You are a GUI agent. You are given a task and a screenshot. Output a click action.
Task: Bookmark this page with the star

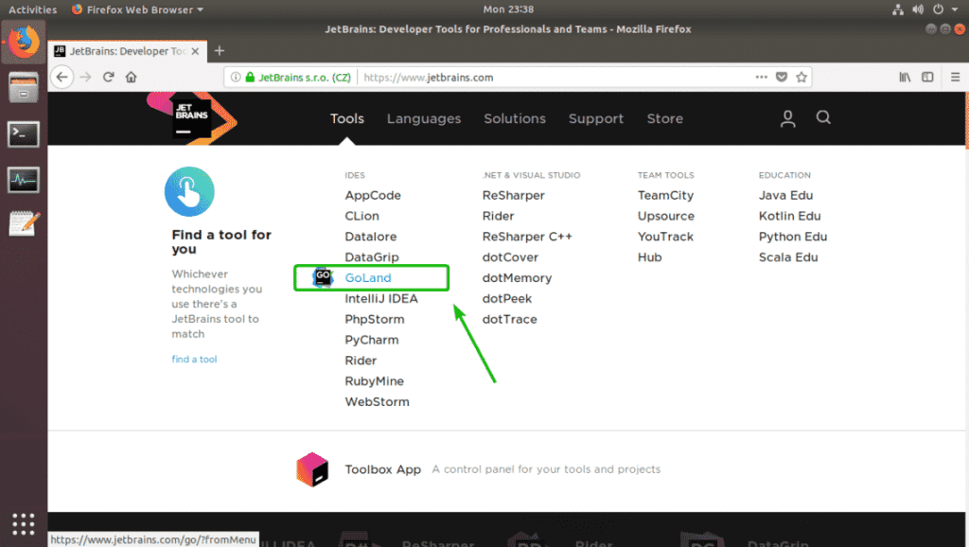coord(802,78)
